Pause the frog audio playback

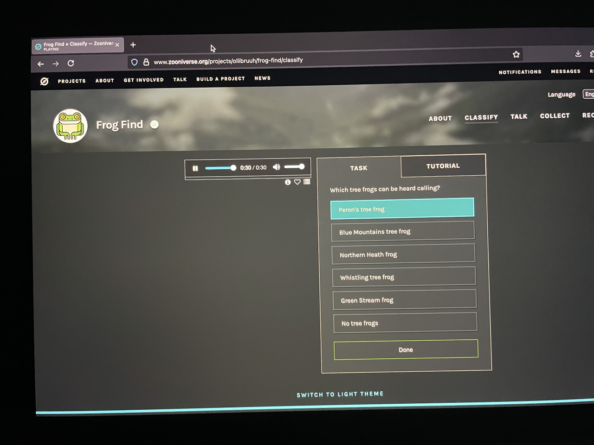click(195, 168)
